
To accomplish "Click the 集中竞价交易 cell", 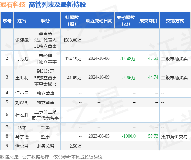I will tap(174, 137).
